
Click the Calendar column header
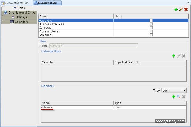(77, 62)
